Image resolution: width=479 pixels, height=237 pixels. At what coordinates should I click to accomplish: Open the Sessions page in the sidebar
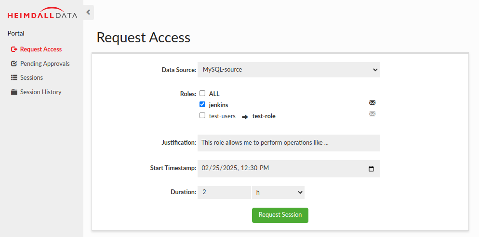31,77
